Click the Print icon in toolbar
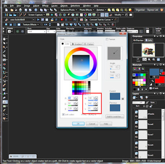 (20, 10)
